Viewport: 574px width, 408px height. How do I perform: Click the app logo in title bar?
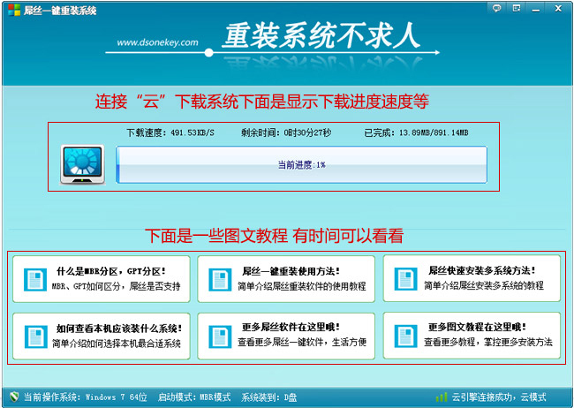click(11, 10)
